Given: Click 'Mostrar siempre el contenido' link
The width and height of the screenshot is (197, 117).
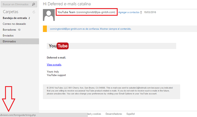Looking at the screenshot, I should tap(116, 29).
